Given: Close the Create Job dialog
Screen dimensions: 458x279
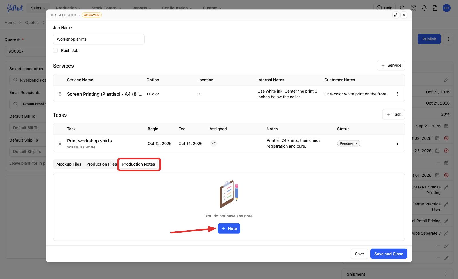Looking at the screenshot, I should tap(404, 15).
